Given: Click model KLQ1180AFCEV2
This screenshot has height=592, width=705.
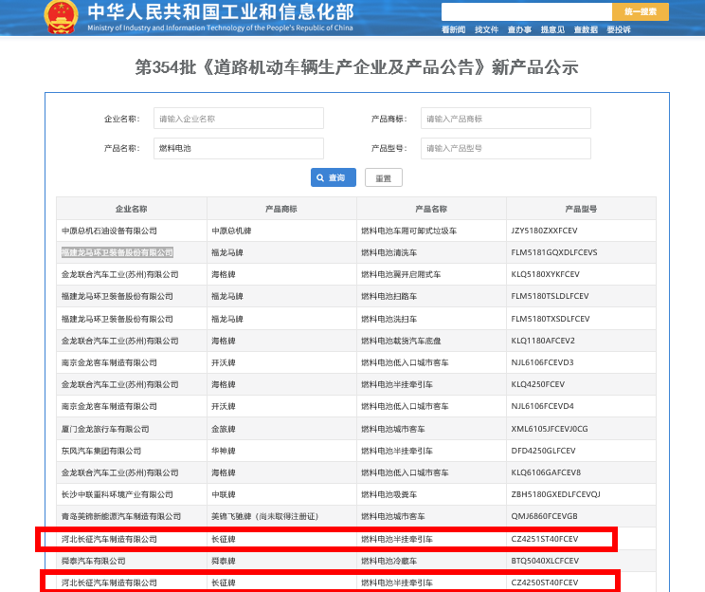Looking at the screenshot, I should (543, 341).
